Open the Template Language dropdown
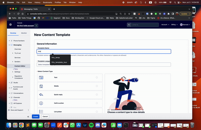The width and height of the screenshot is (201, 130). [x=104, y=65]
